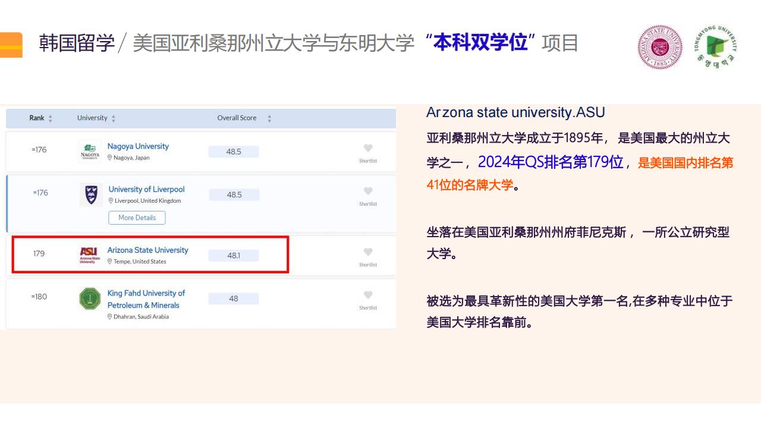Shortlist University of Liverpool heart icon

[x=368, y=191]
